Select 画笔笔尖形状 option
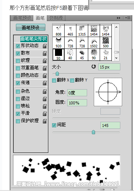 tap(34, 39)
